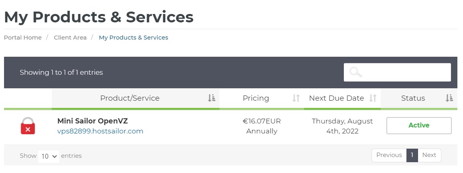
Task: Click the sort icon in Product/Service column header
Action: click(211, 98)
